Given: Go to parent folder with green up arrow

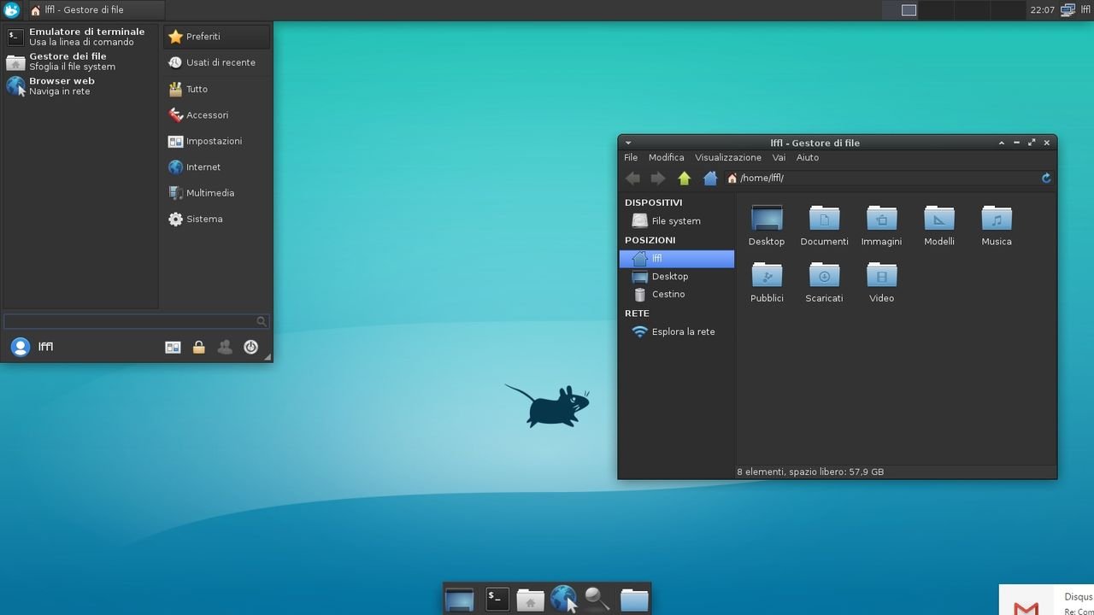Looking at the screenshot, I should click(684, 179).
